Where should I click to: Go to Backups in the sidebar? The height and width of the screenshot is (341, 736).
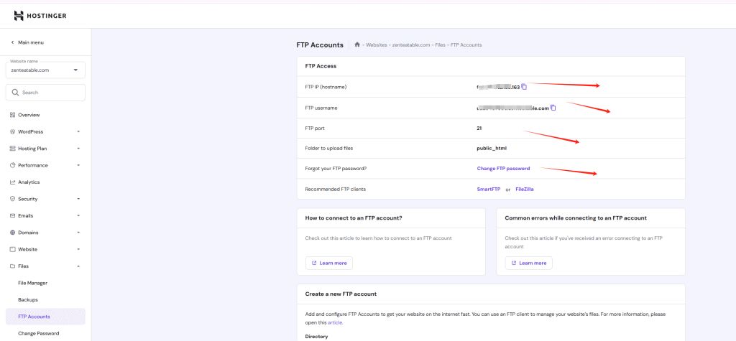[28, 299]
